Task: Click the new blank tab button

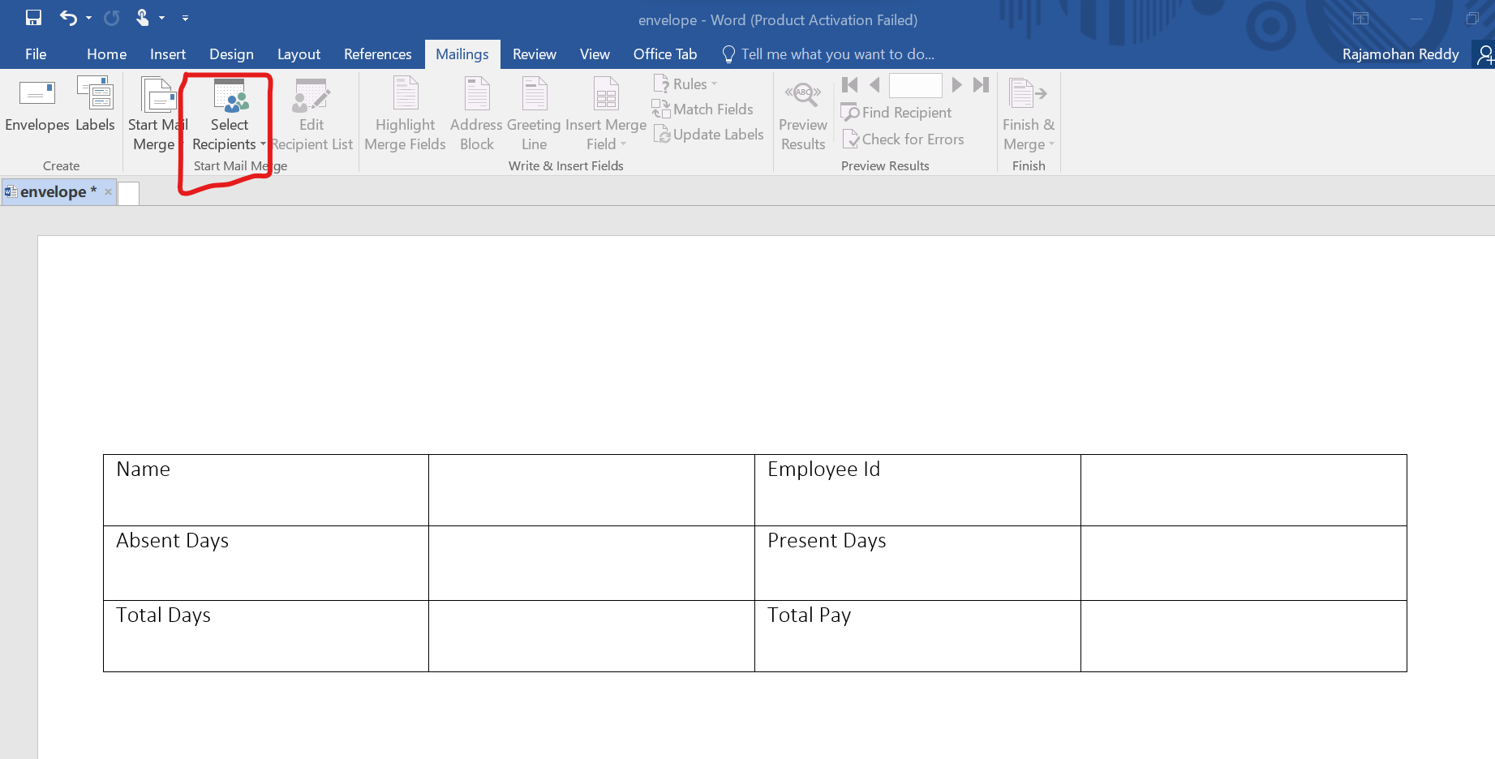Action: click(128, 193)
